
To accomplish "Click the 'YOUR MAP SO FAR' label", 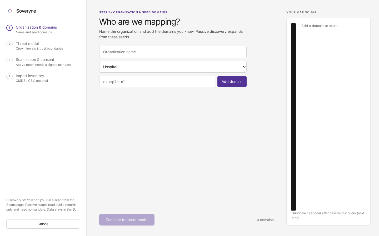I will pos(301,12).
